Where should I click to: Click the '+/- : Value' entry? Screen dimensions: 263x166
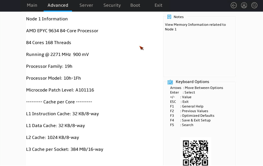[x=181, y=97]
